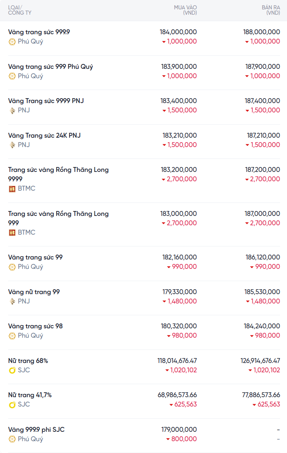287x453 pixels.
Task: Click the MUA VÀO (VND) column header
Action: 185,10
